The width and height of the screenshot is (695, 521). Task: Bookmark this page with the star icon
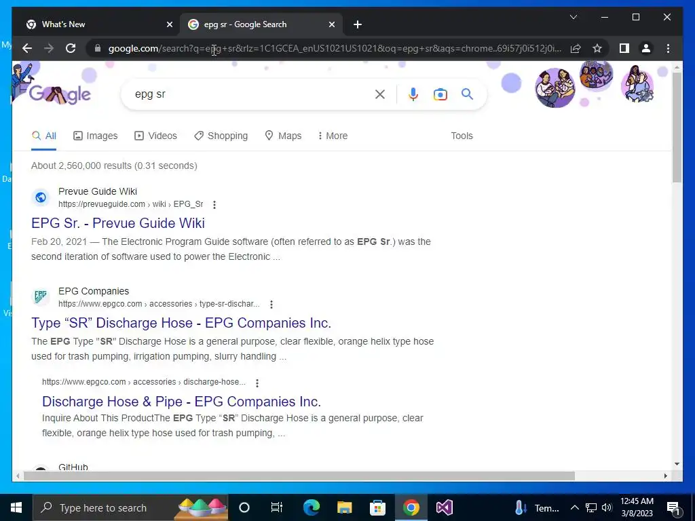point(597,48)
